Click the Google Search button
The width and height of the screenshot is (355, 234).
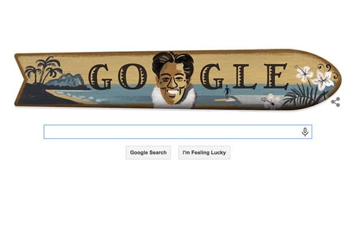pos(148,152)
